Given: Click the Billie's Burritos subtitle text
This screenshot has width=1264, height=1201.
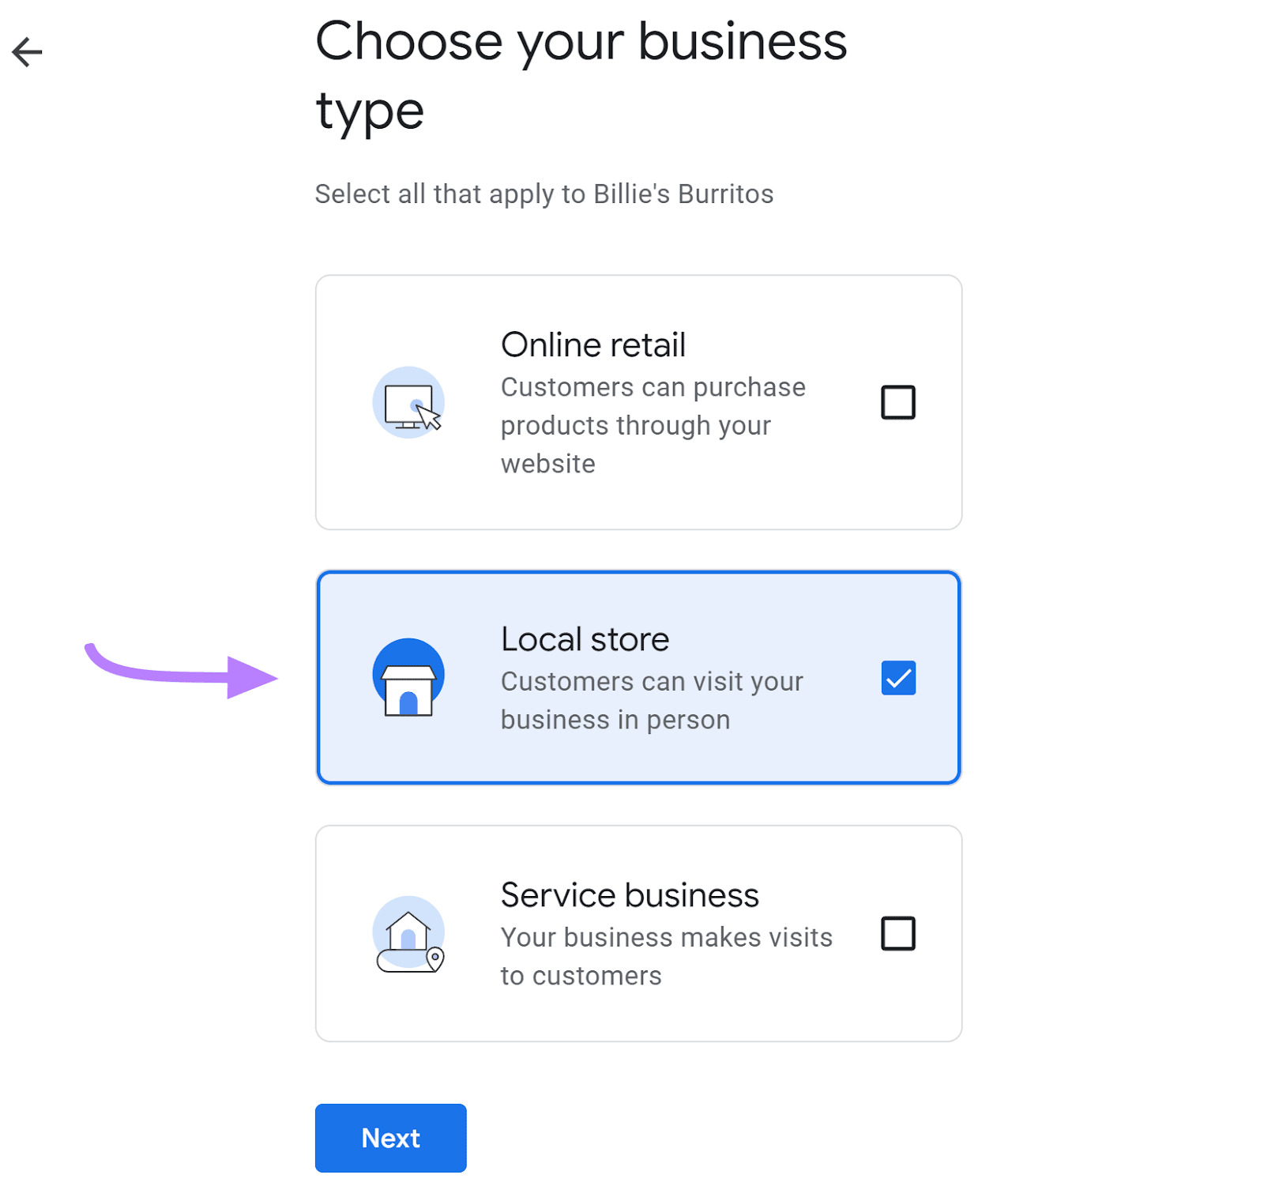Looking at the screenshot, I should [544, 194].
